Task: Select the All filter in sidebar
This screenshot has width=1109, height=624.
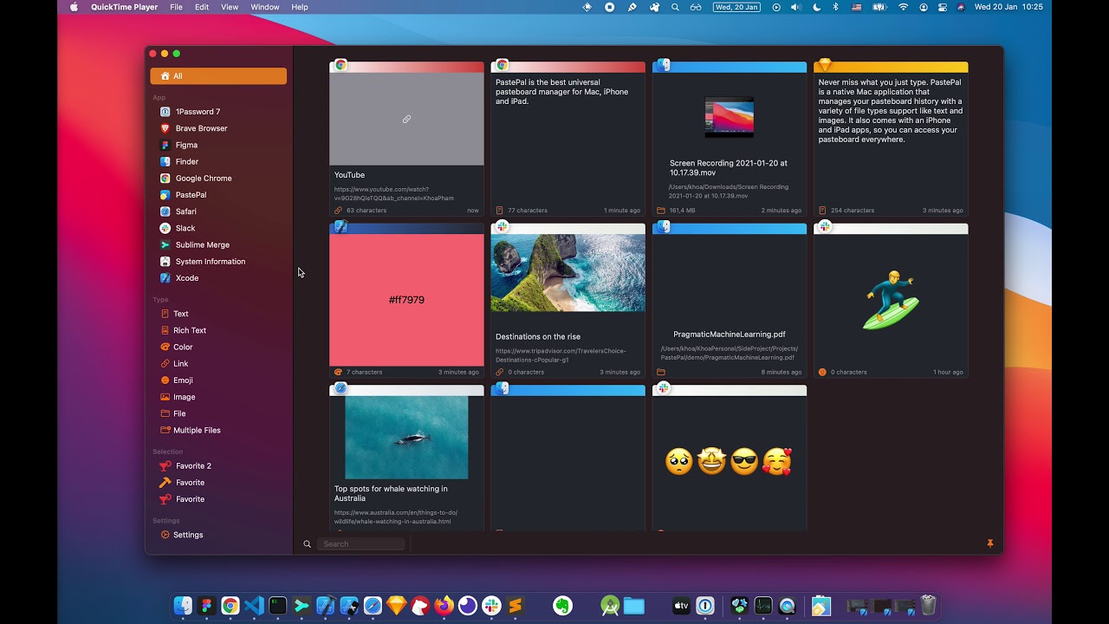Action: click(x=218, y=76)
